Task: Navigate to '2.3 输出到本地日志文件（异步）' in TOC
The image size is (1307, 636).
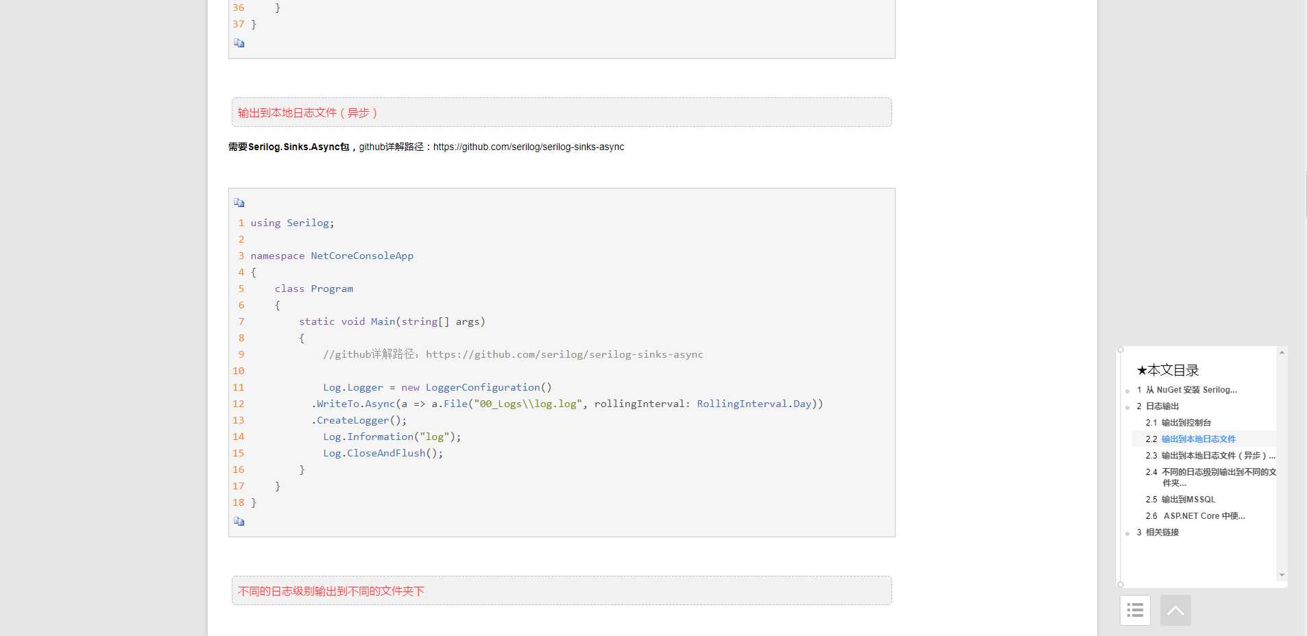Action: click(1210, 456)
